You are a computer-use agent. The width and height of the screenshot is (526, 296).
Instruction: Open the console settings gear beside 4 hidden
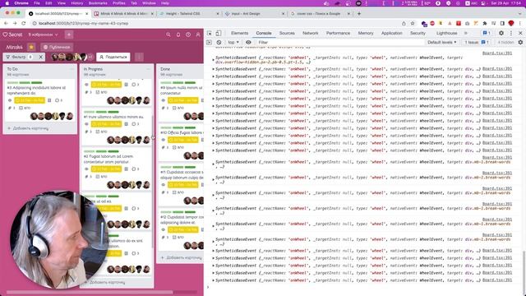coord(520,42)
